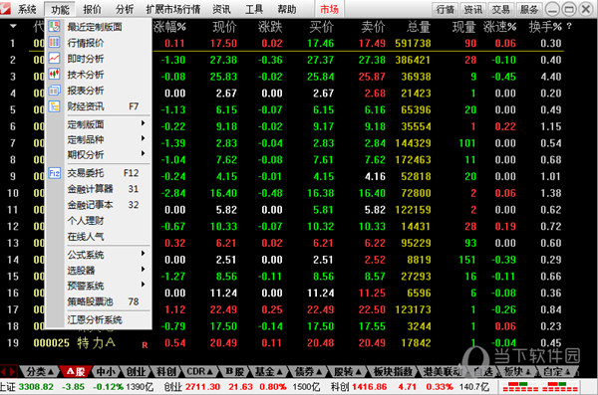Click the 创业 index value 2711.30

pos(203,387)
